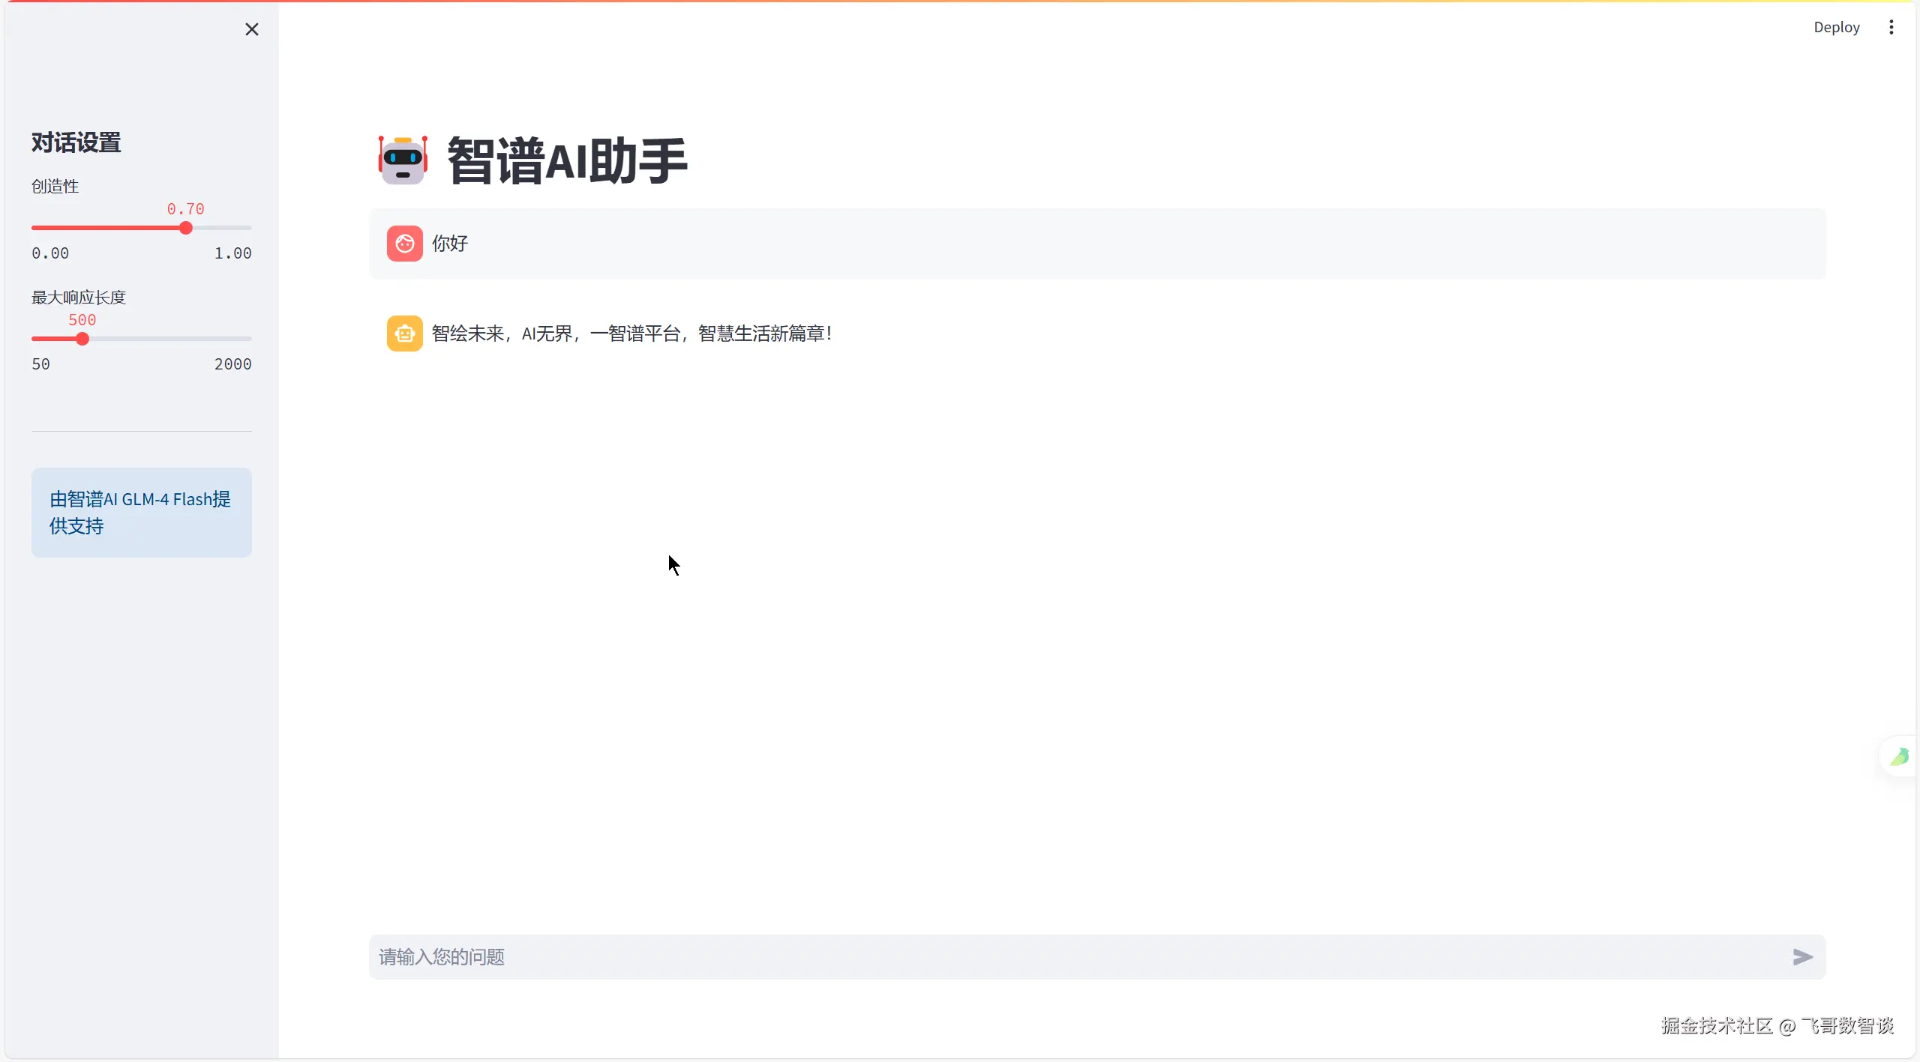
Task: Click the "最大响应长度" label
Action: coord(78,297)
